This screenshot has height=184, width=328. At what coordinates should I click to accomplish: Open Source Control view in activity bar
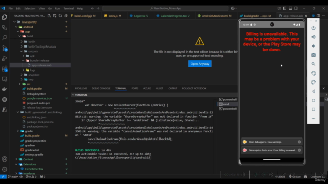click(5, 48)
